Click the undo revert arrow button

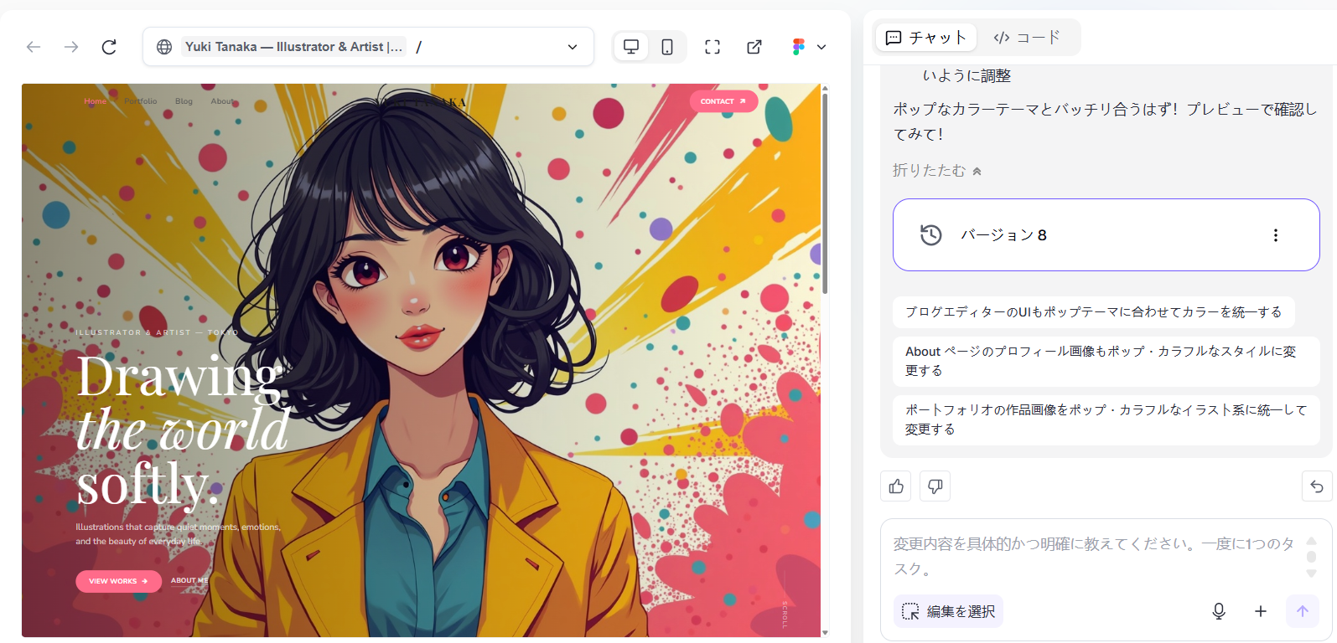coord(1317,486)
